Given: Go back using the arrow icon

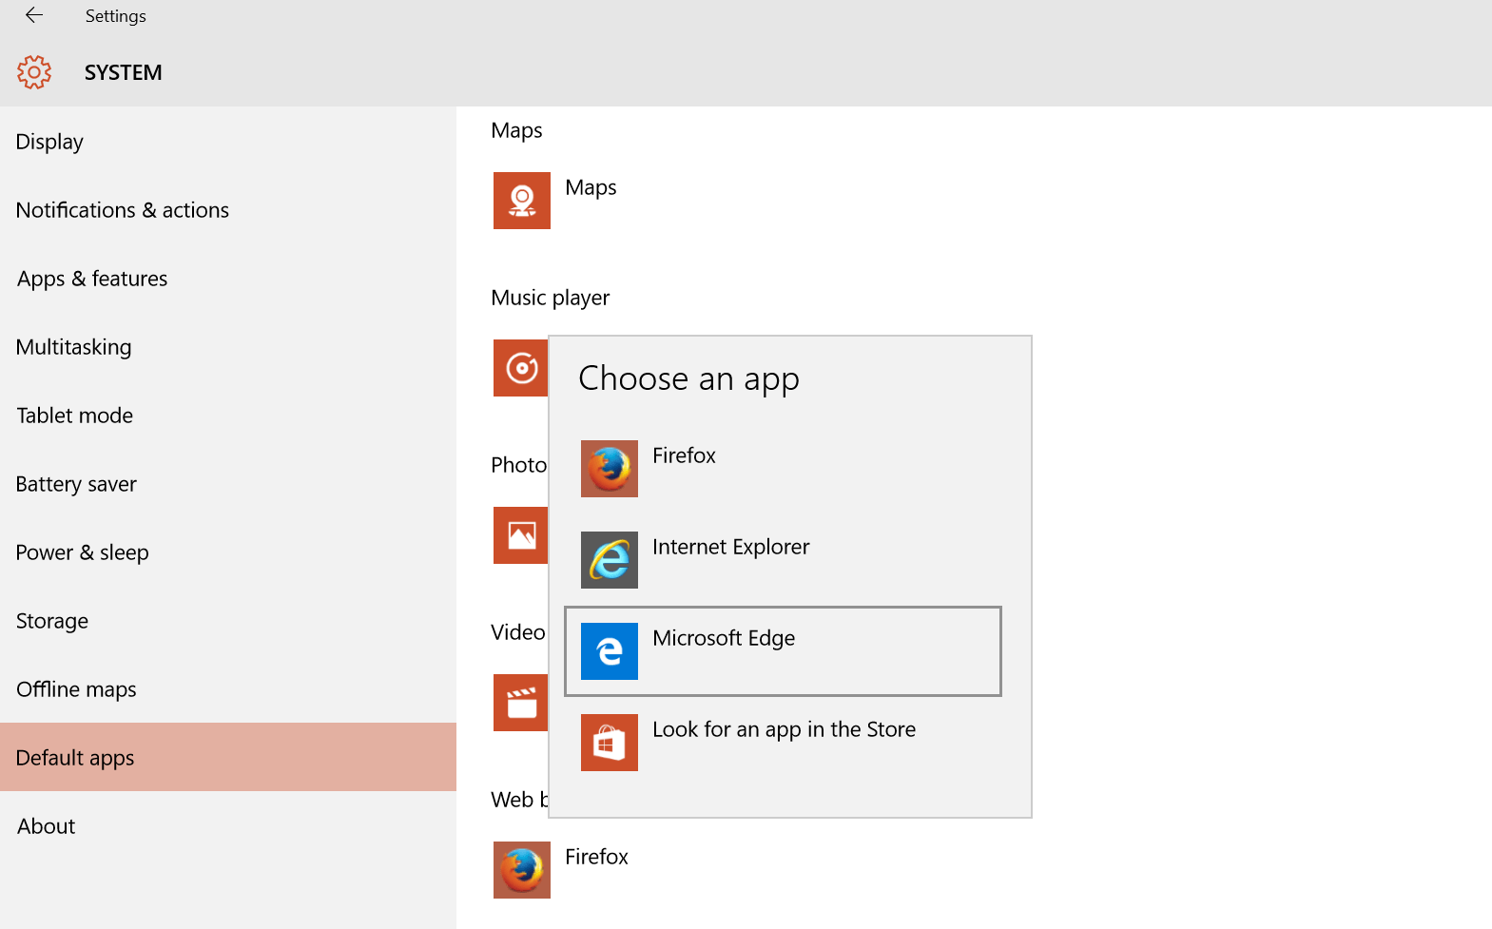Looking at the screenshot, I should point(34,15).
